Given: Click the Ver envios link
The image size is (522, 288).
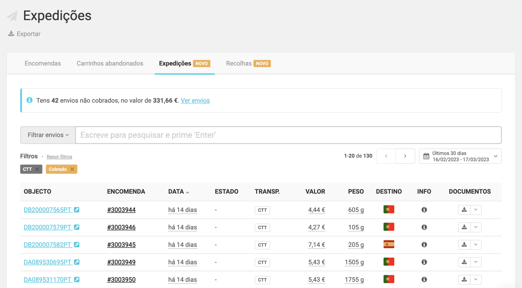Looking at the screenshot, I should pos(195,101).
